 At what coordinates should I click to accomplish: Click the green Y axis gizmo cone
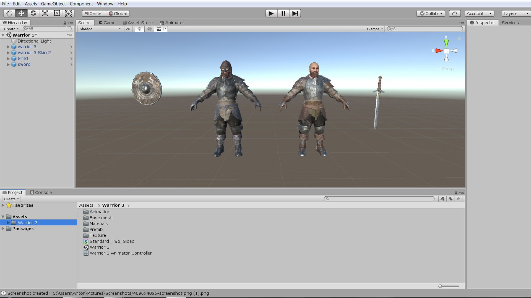(446, 43)
